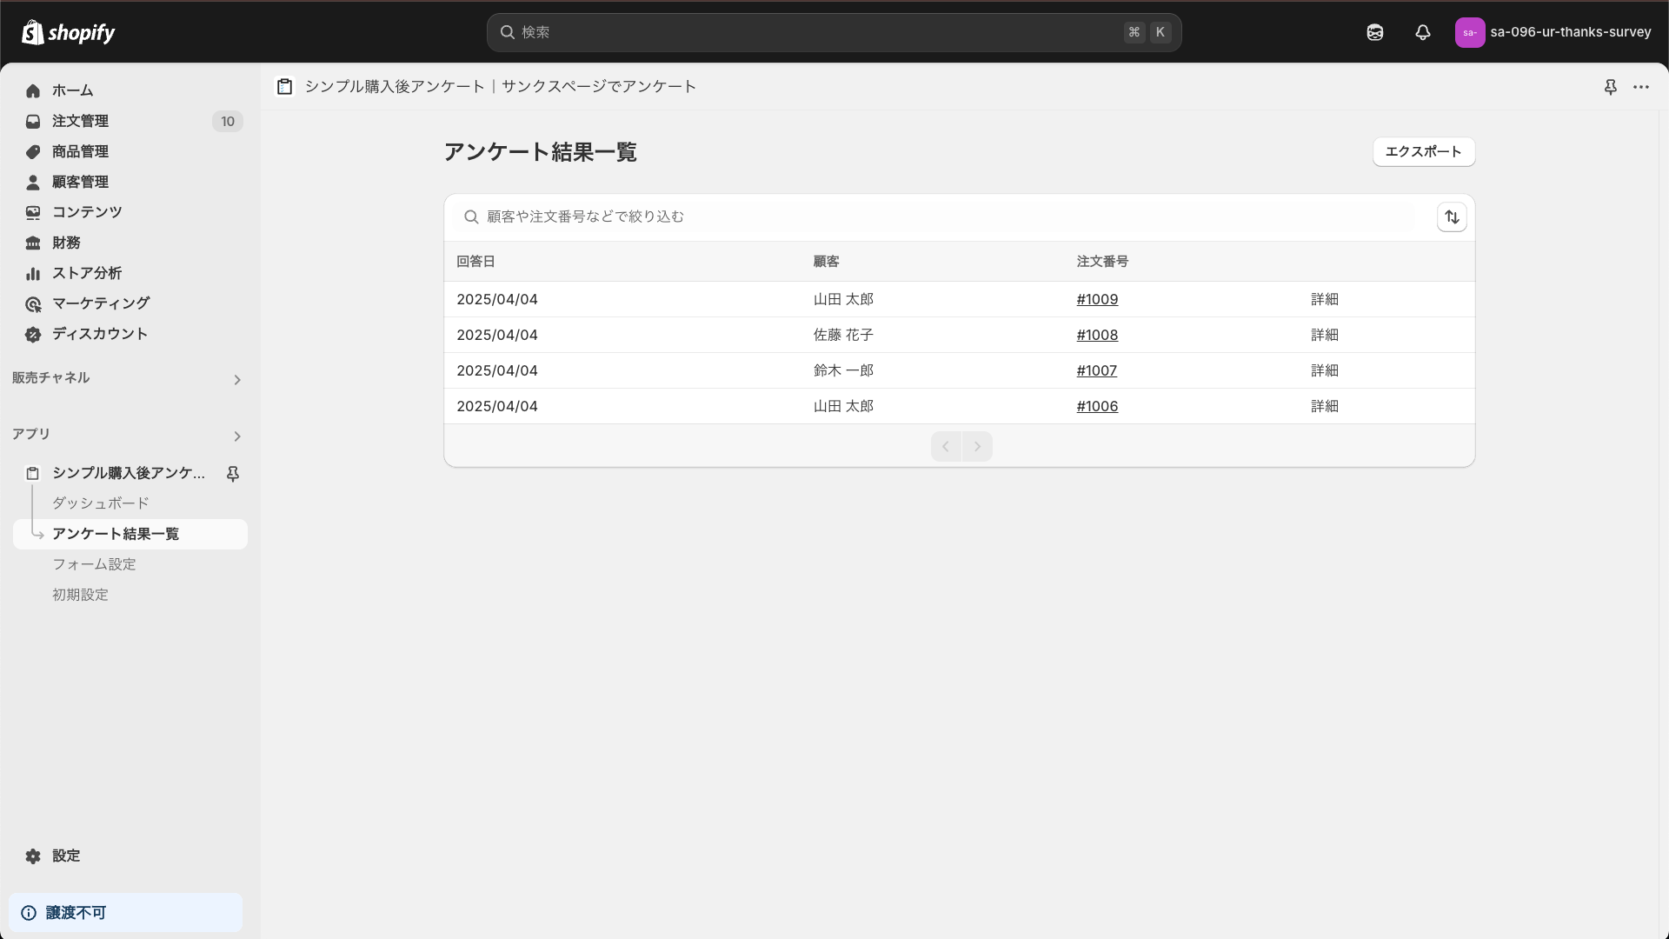Expand the 販売チャネル section
Viewport: 1669px width, 939px height.
[x=236, y=379]
